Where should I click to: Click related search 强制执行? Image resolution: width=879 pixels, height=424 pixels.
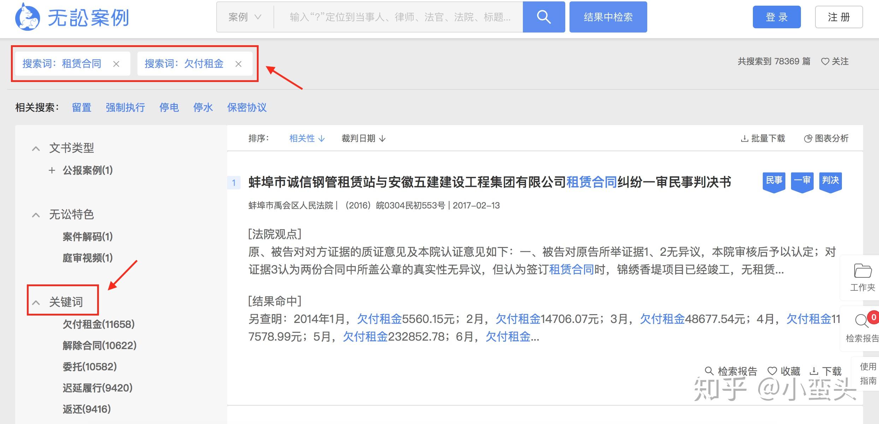coord(125,107)
